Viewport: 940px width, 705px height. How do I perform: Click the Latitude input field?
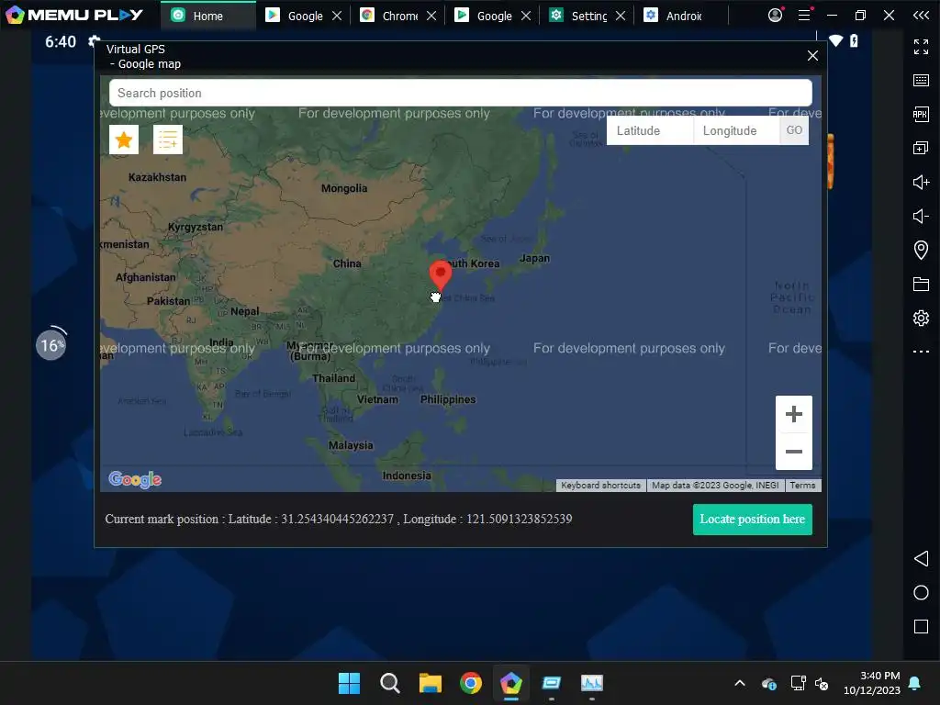pyautogui.click(x=650, y=130)
